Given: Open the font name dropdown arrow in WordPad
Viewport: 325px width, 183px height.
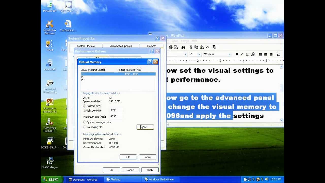Looking at the screenshot, I should (x=185, y=54).
